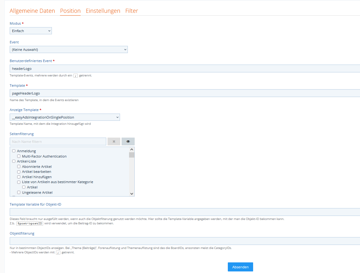Image resolution: width=360 pixels, height=273 pixels.
Task: Go to the Filter tab
Action: (x=132, y=11)
